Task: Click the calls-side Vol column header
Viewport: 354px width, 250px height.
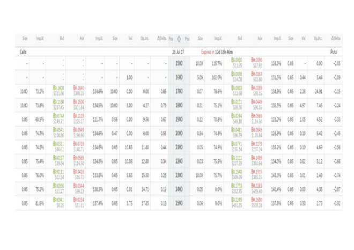Action: pyautogui.click(x=129, y=38)
